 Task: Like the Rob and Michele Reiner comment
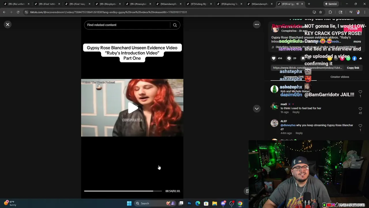(360, 92)
